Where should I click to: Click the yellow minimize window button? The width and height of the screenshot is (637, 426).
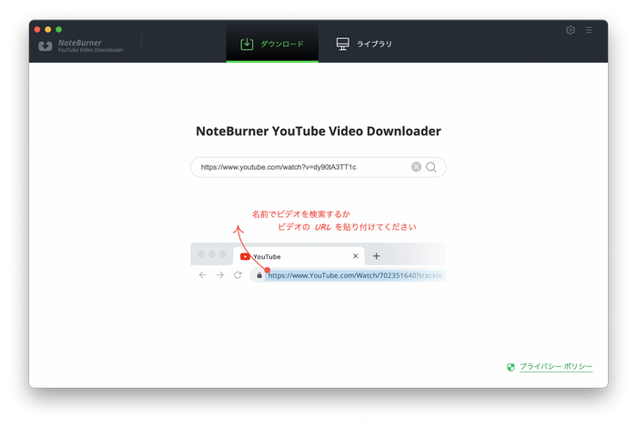tap(48, 29)
